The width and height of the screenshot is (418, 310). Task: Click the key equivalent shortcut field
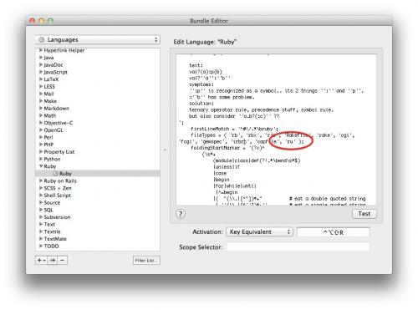(x=334, y=232)
